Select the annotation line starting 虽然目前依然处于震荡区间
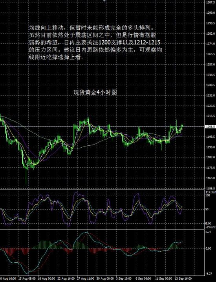The width and height of the screenshot is (216, 282). [93, 35]
